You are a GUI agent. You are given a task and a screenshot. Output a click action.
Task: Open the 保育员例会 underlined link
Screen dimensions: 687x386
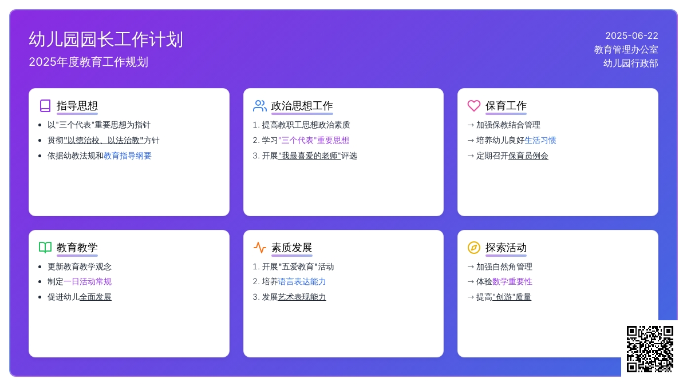(528, 156)
